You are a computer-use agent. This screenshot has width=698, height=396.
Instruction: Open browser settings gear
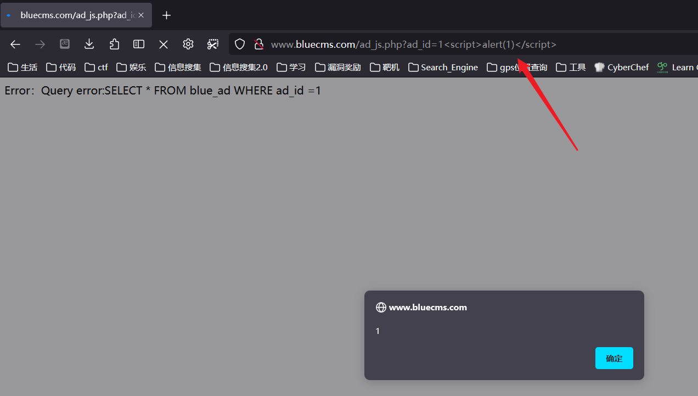click(188, 44)
